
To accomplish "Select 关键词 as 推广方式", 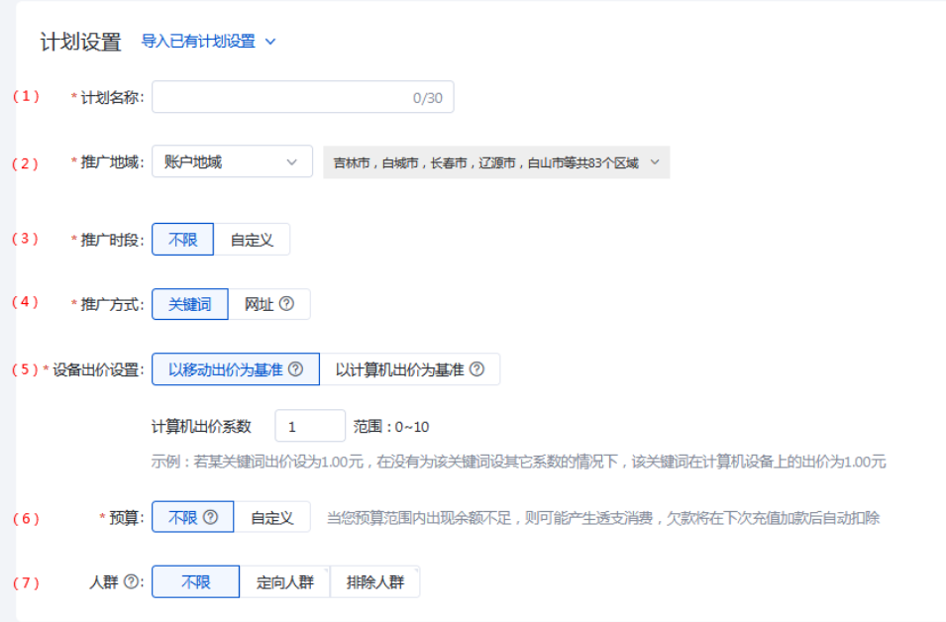I will (189, 305).
